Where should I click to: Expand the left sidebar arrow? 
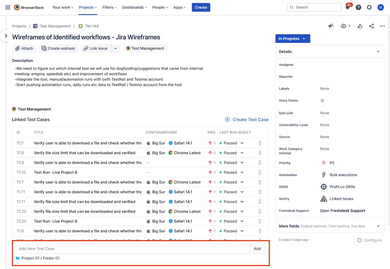coord(6,36)
